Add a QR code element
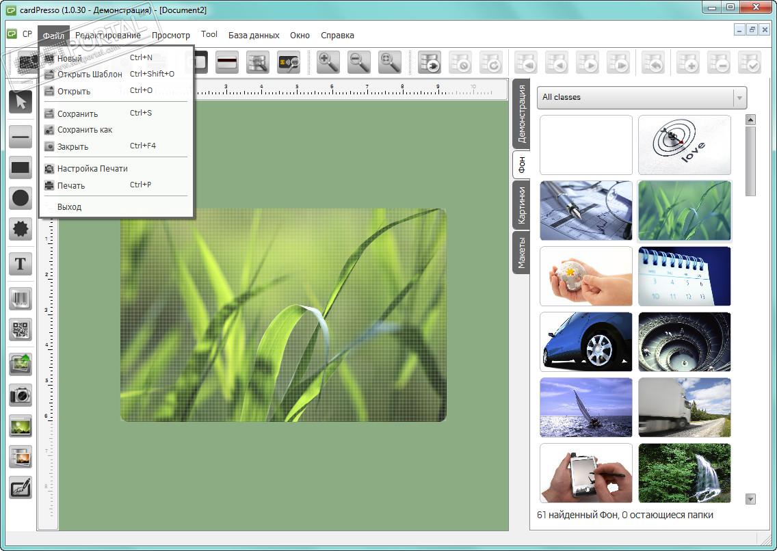This screenshot has height=551, width=777. point(21,330)
